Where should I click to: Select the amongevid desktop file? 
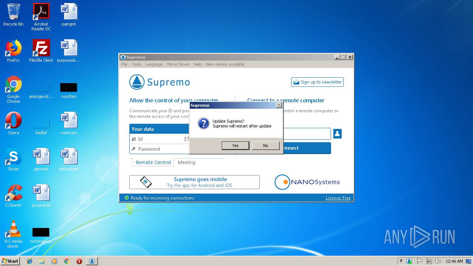(x=41, y=91)
